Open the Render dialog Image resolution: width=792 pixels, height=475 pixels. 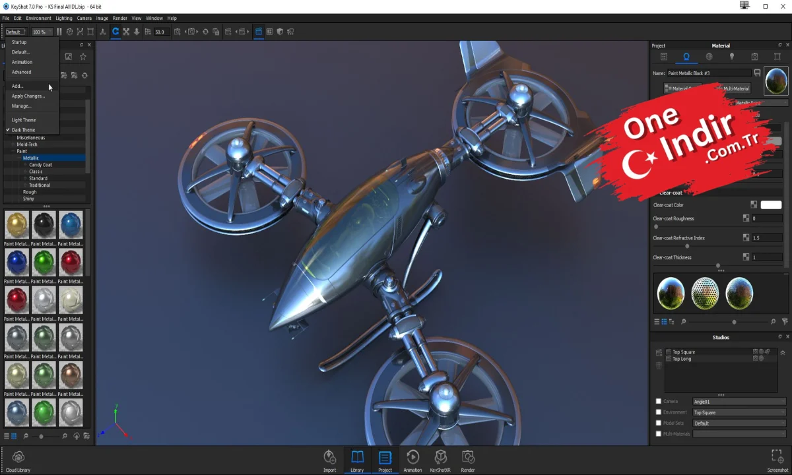pyautogui.click(x=468, y=460)
